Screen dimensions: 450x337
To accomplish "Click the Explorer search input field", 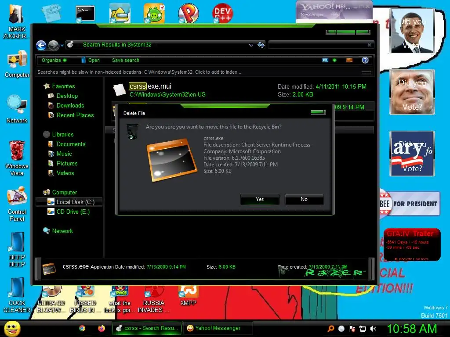I will tap(318, 45).
